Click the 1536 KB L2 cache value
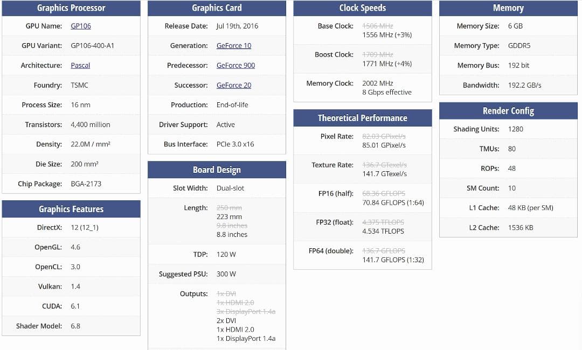The width and height of the screenshot is (582, 350). coord(520,228)
